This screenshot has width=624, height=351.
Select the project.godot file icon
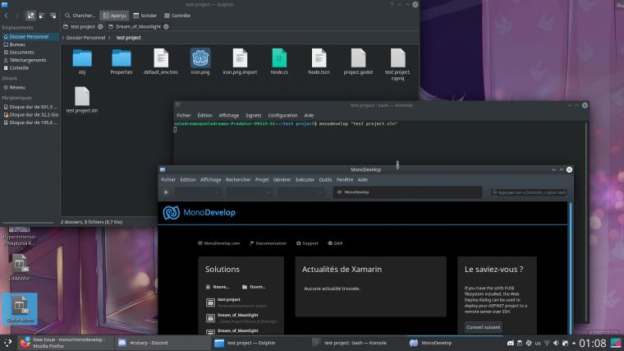pos(358,58)
